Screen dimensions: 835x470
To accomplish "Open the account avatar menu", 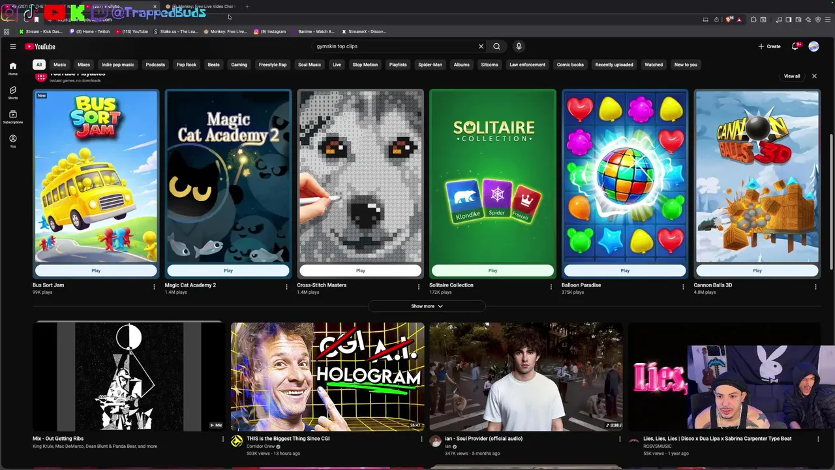I will [813, 46].
